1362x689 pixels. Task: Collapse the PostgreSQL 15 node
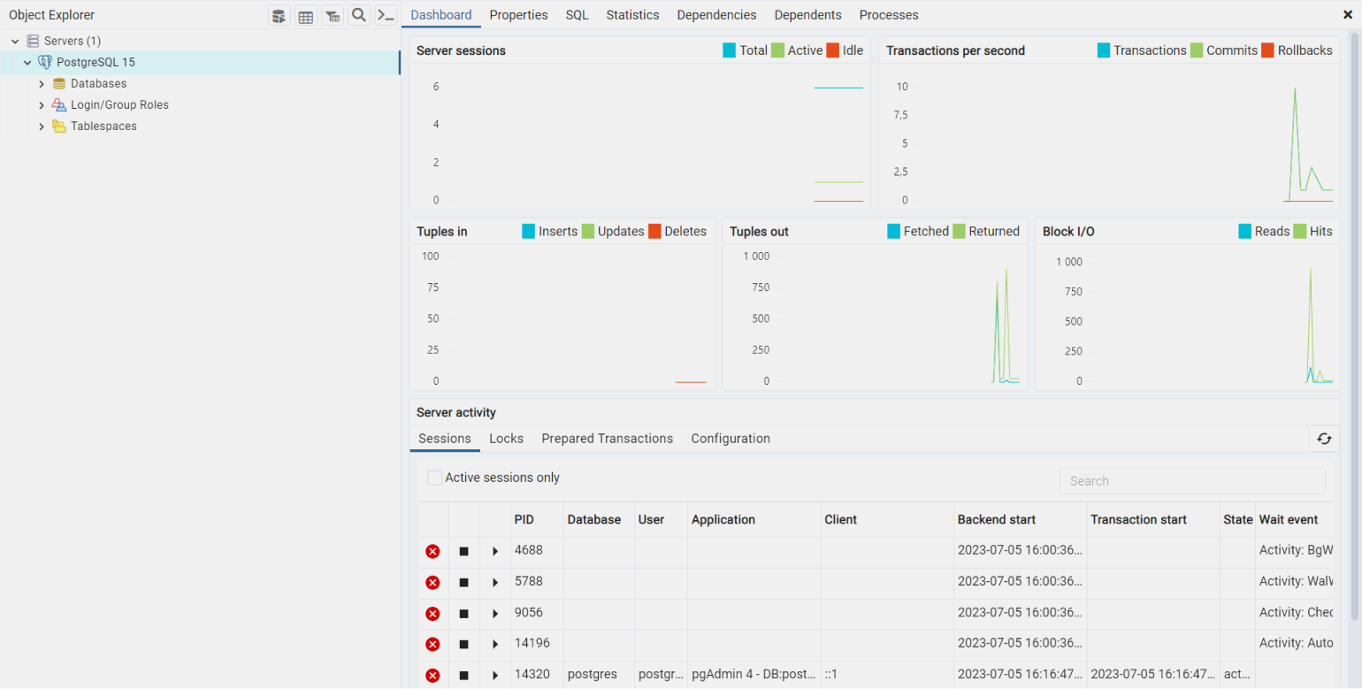point(27,63)
